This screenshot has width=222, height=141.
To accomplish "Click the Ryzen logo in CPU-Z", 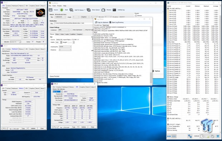I will pos(40,13).
